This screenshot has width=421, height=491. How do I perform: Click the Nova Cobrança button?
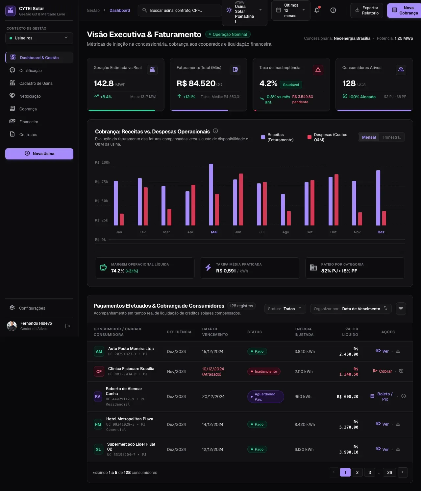[x=405, y=11]
